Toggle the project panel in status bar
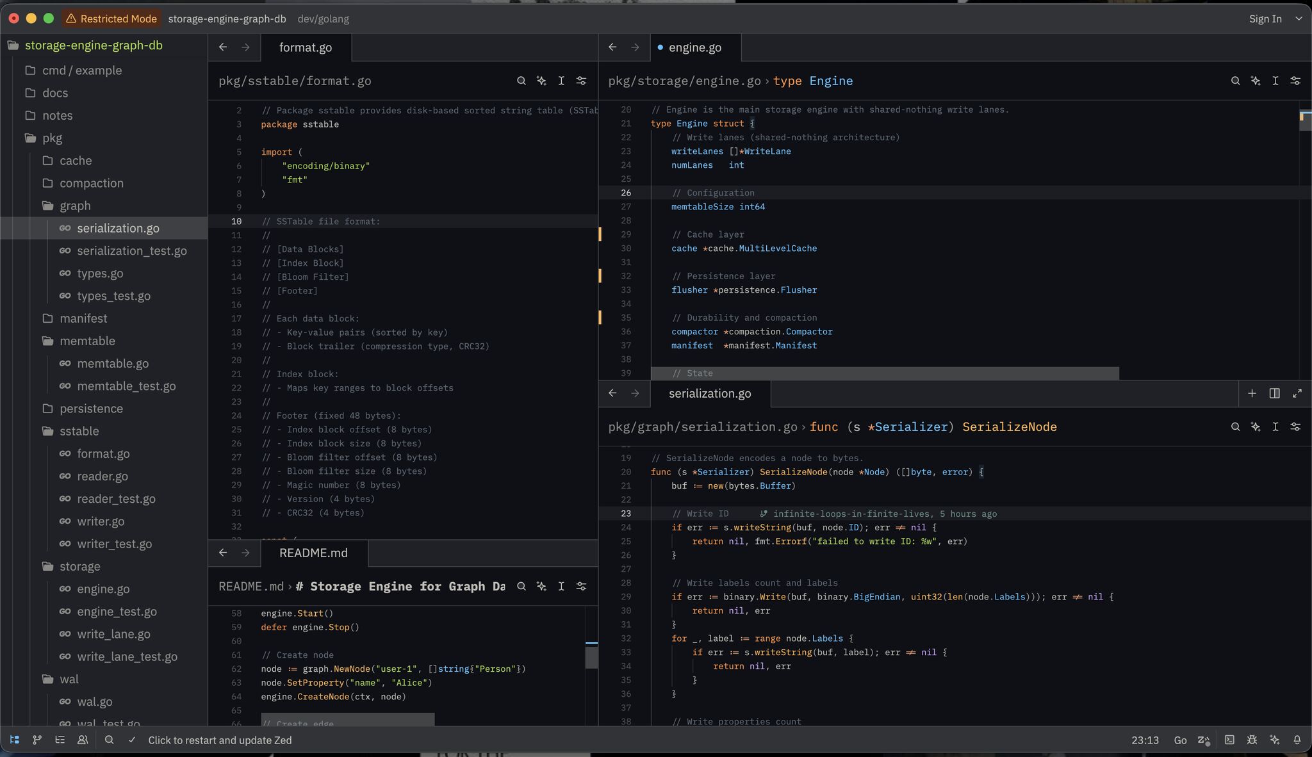Viewport: 1312px width, 757px height. pyautogui.click(x=15, y=740)
